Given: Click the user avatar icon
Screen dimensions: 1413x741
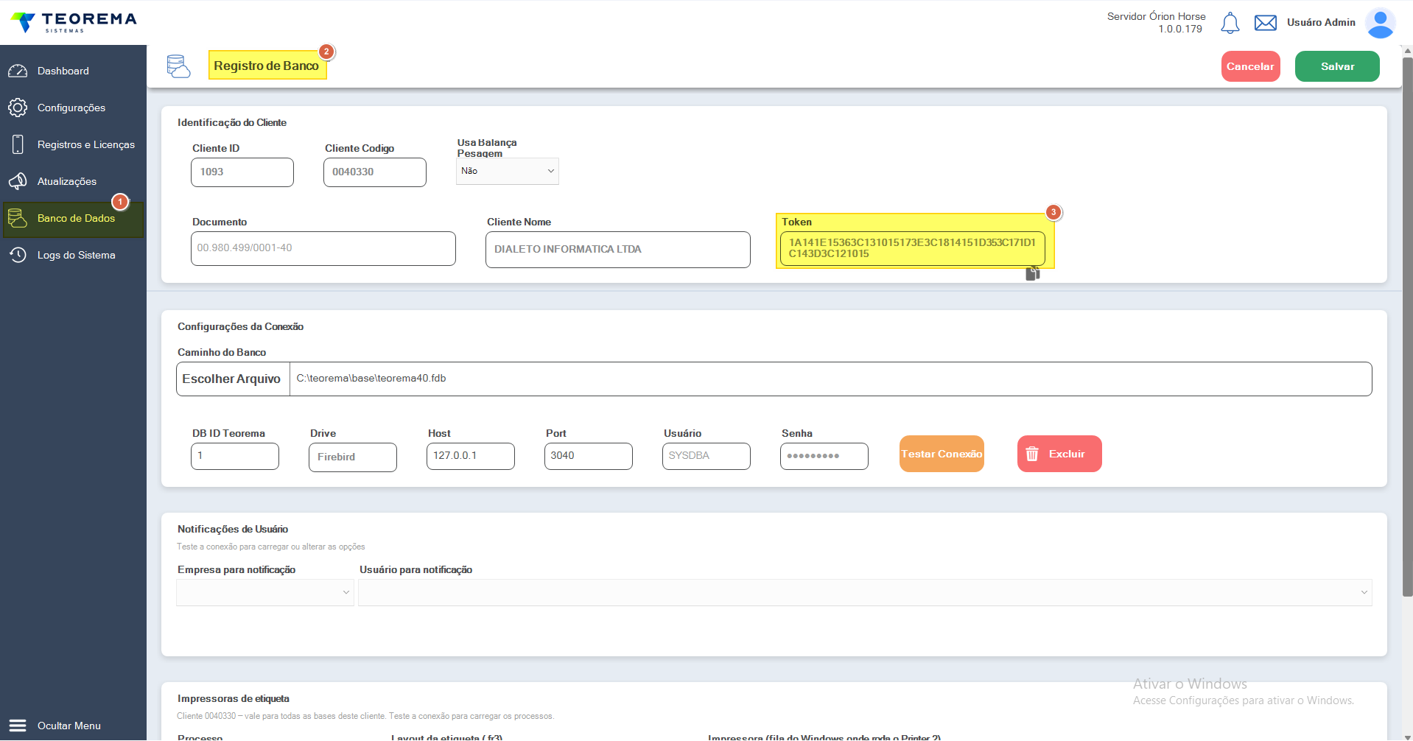Looking at the screenshot, I should click(1380, 23).
